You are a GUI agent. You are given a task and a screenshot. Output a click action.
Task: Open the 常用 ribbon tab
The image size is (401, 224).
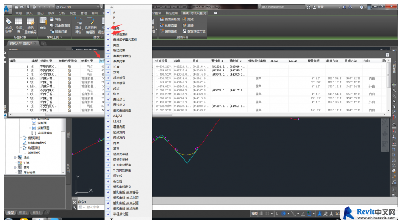click(x=18, y=13)
